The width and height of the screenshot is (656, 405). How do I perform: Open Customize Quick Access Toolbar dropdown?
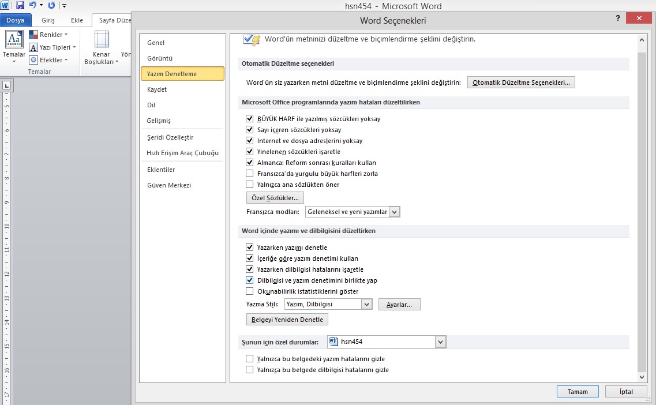click(x=64, y=6)
